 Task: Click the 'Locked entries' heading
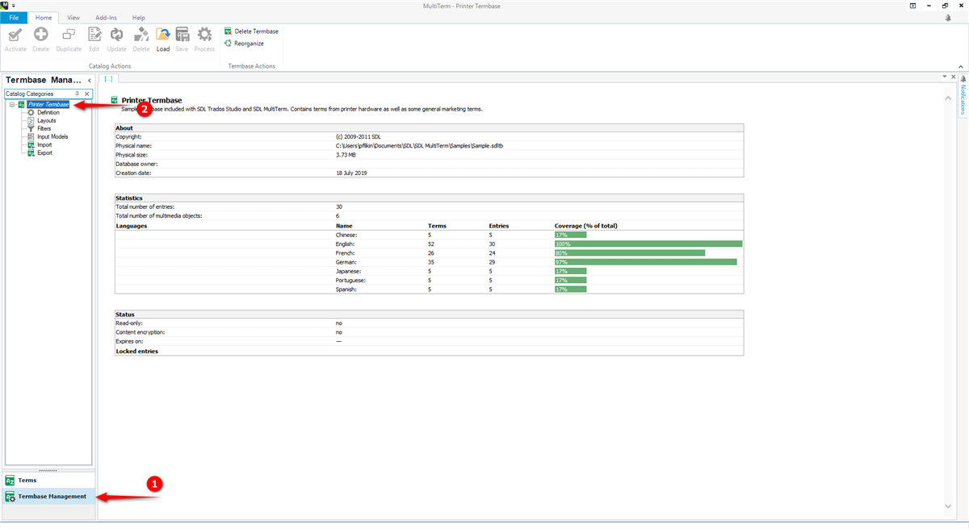click(136, 352)
